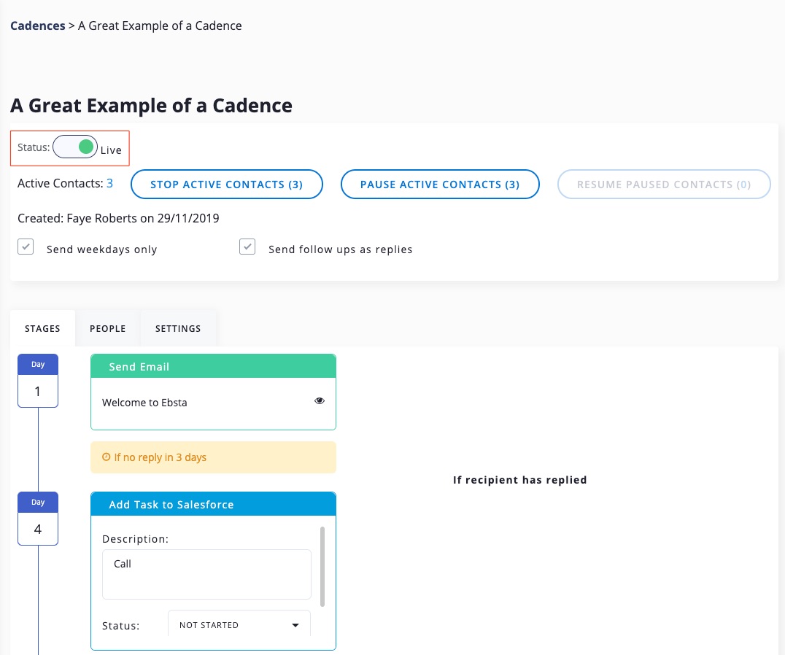
Task: Click Resume Paused Contacts button
Action: [x=664, y=185]
